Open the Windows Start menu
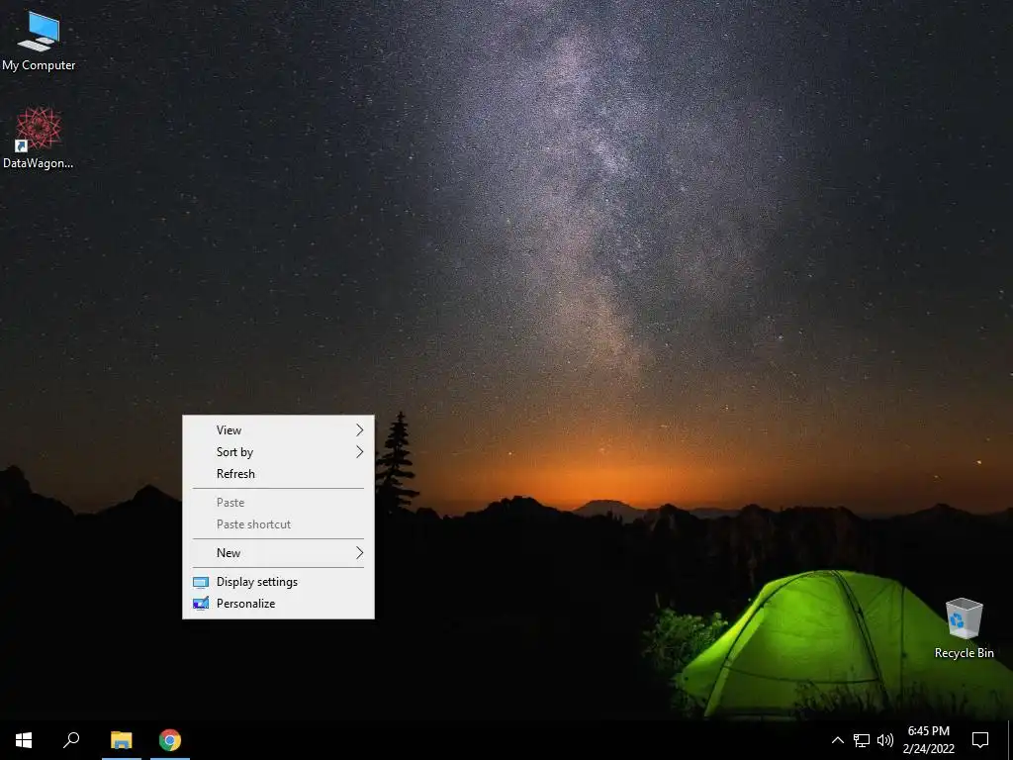 (x=24, y=740)
